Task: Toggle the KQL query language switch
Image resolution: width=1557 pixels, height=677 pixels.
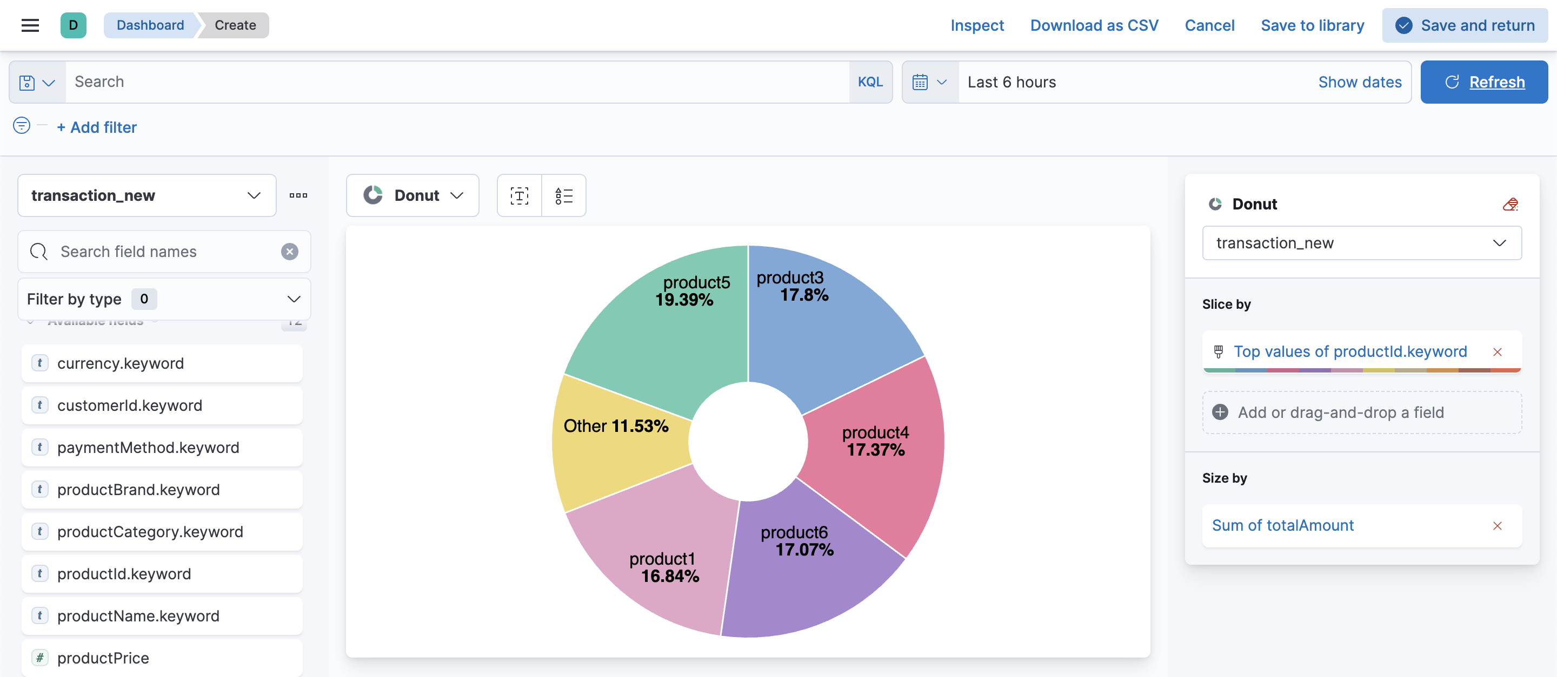Action: [870, 82]
